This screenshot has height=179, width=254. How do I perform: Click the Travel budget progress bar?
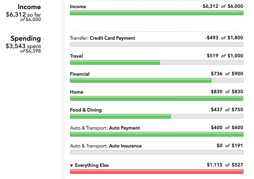pos(156,62)
